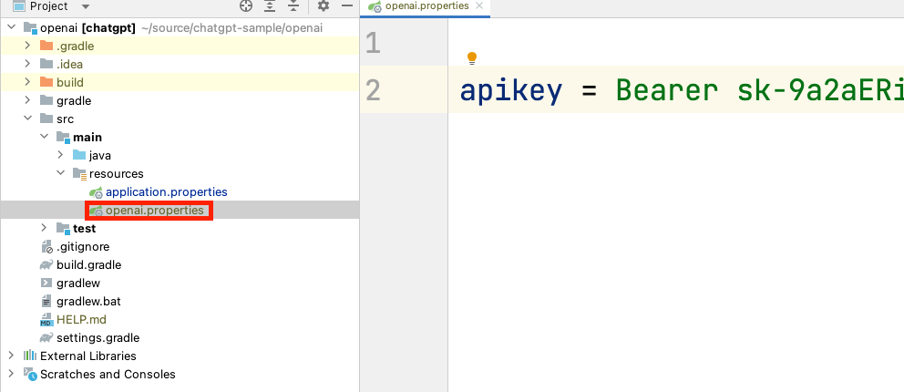Collapse the main folder

tap(44, 137)
